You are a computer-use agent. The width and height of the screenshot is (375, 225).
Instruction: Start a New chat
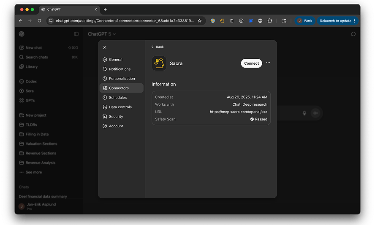49,48
